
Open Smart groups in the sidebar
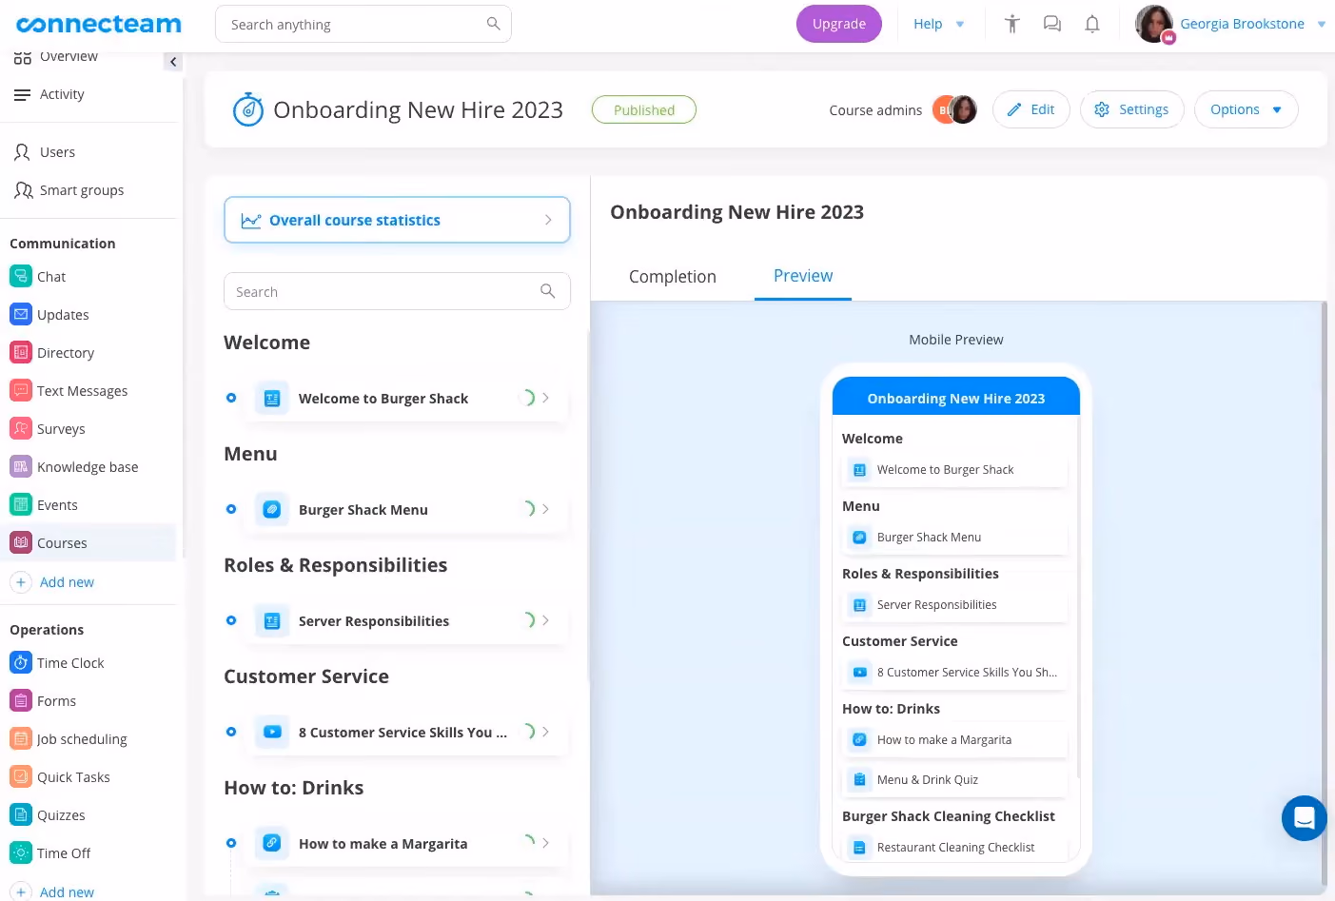coord(82,190)
